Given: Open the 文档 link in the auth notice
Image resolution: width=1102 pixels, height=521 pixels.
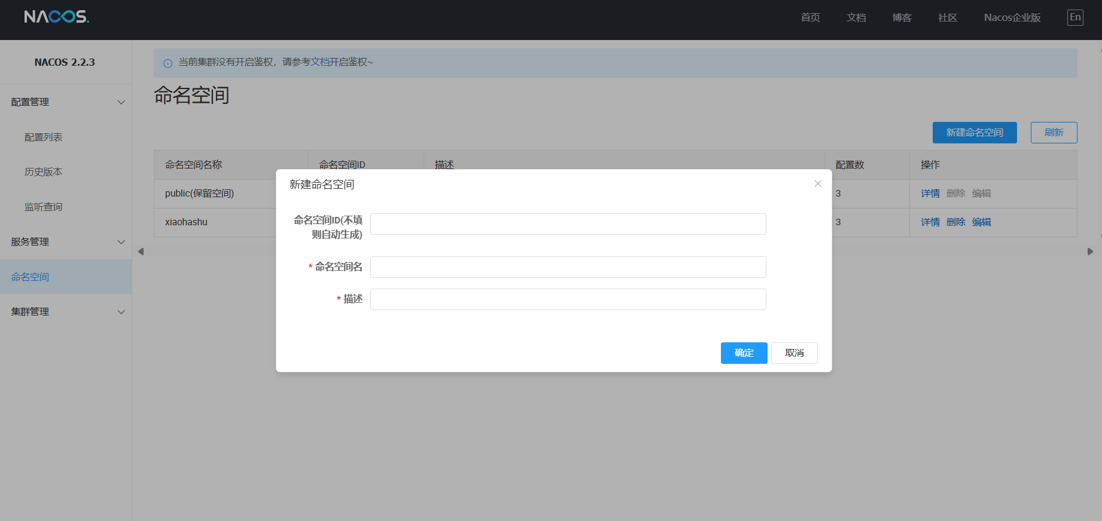Looking at the screenshot, I should [x=319, y=62].
